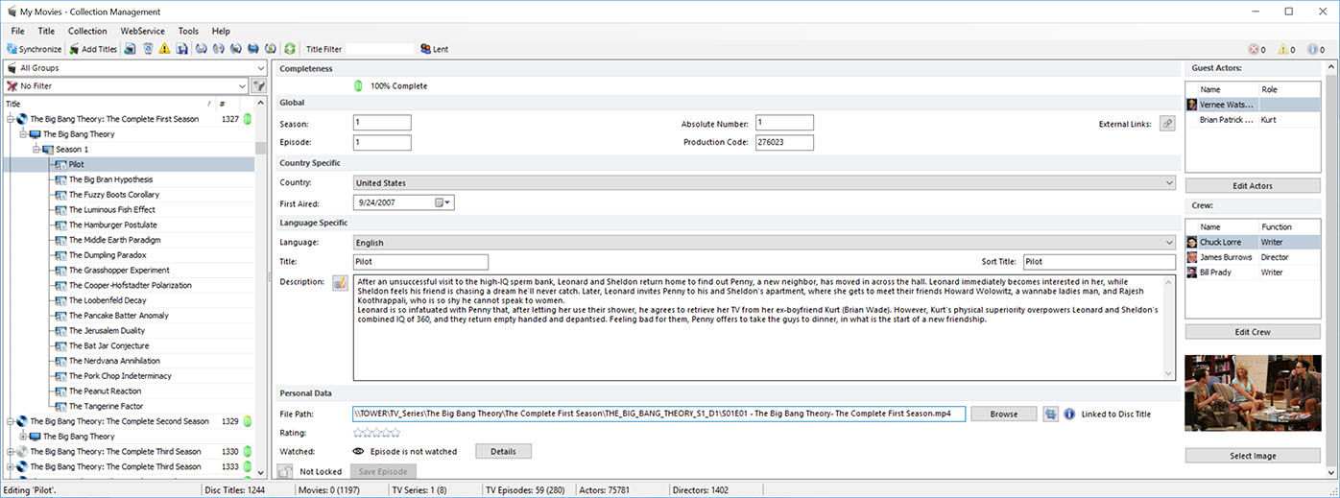Click the Synchronize toolbar button
The height and width of the screenshot is (498, 1340).
(35, 49)
